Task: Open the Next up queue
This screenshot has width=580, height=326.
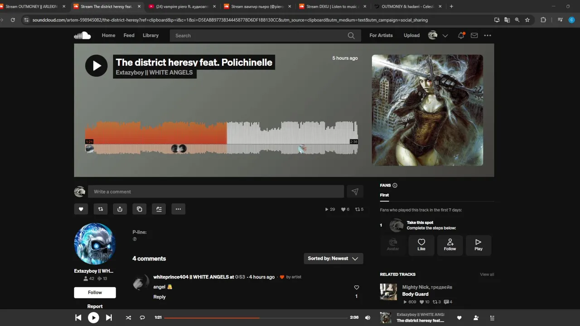Action: [x=492, y=318]
